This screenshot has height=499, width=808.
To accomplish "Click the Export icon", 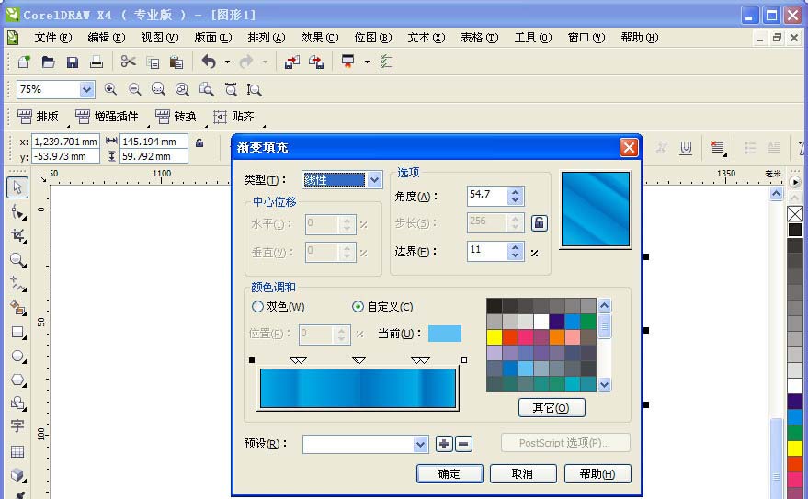I will tap(316, 62).
